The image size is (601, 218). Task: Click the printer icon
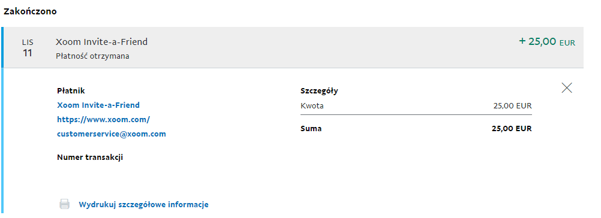point(65,204)
